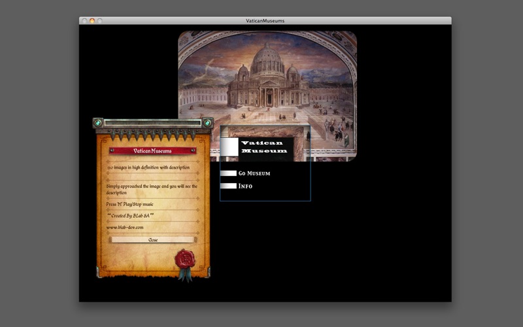Click the 'Simply approached the image' text
The width and height of the screenshot is (523, 327).
pos(152,189)
